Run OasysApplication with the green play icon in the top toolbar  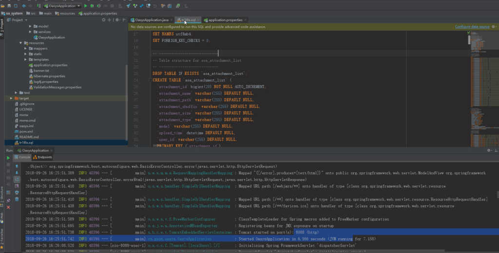click(x=86, y=6)
